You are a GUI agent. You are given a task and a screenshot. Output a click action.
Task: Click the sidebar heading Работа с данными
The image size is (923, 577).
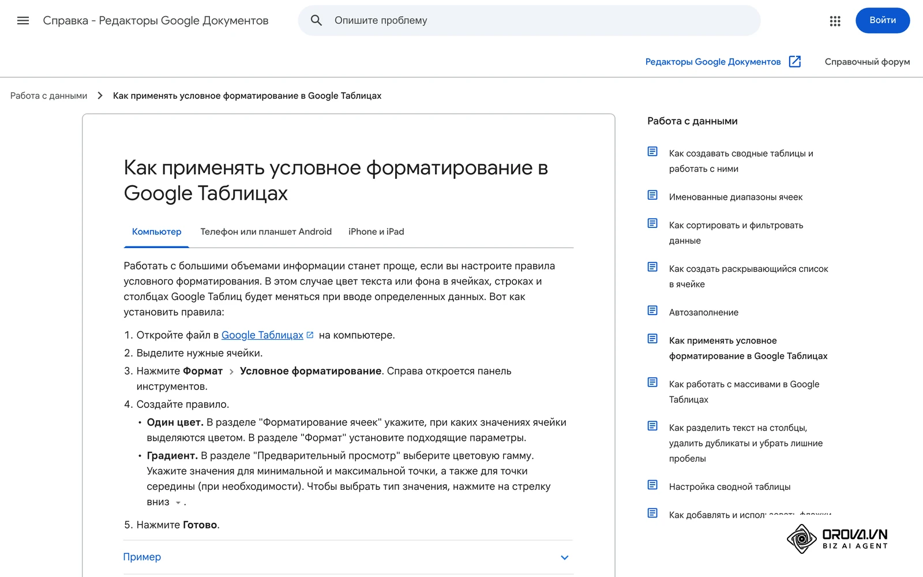tap(692, 121)
